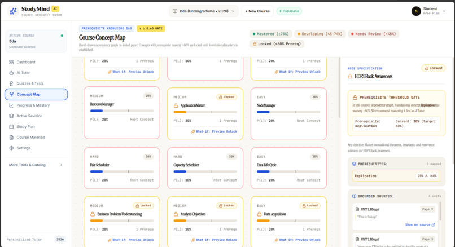455x247 pixels.
Task: Click the τ ≥ 0.60 GATE badge
Action: click(151, 28)
